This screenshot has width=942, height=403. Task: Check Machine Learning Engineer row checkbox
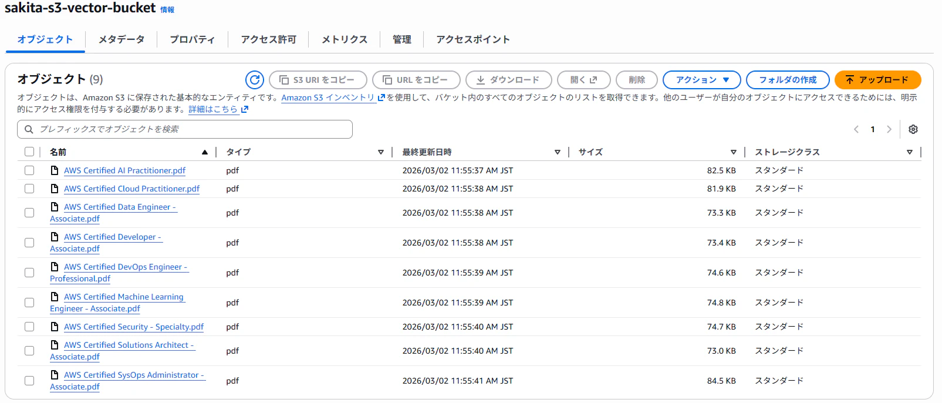coord(29,303)
